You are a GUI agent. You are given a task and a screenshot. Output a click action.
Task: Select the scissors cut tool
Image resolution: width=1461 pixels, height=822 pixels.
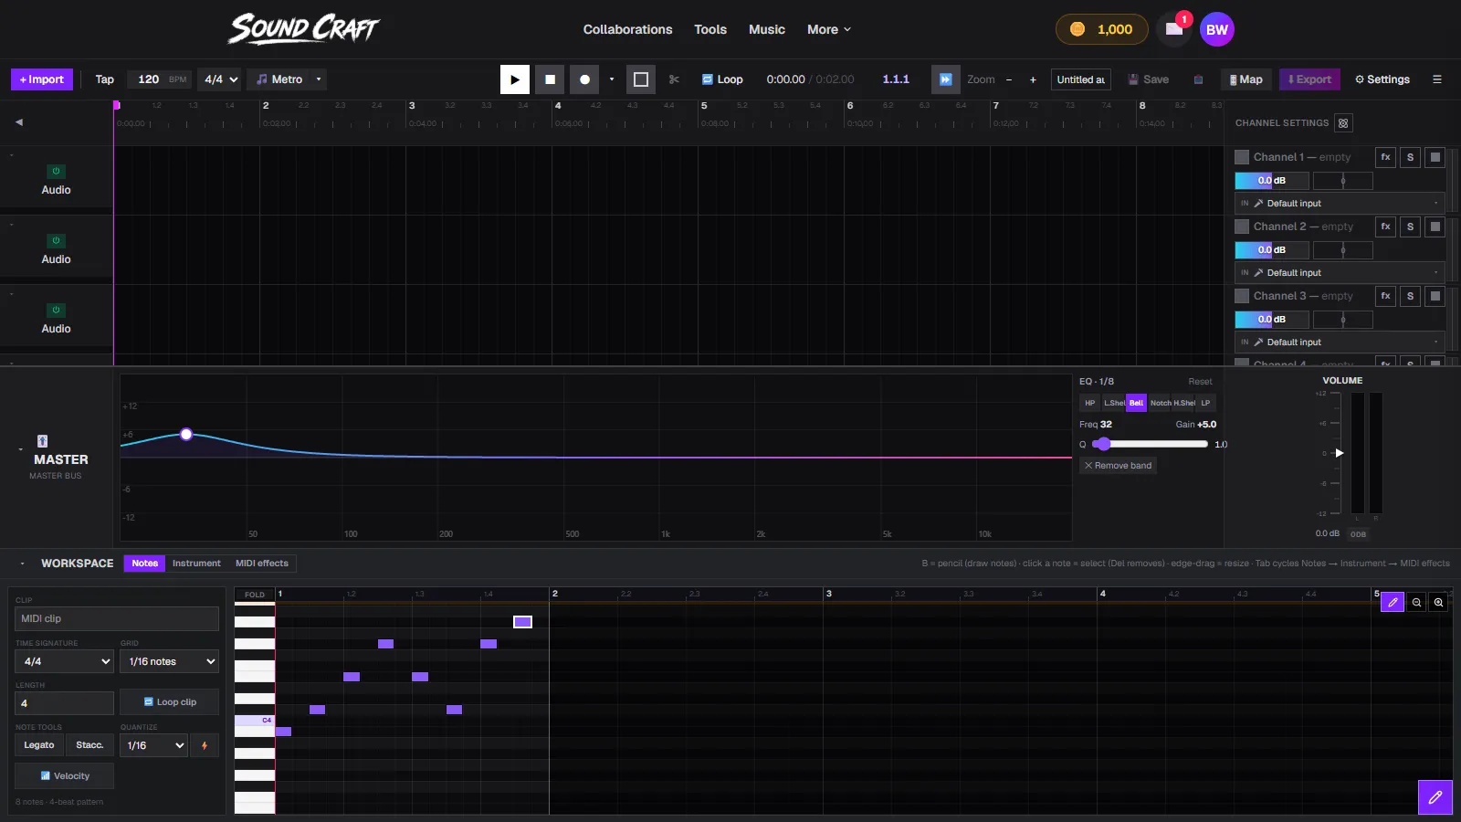pyautogui.click(x=675, y=79)
